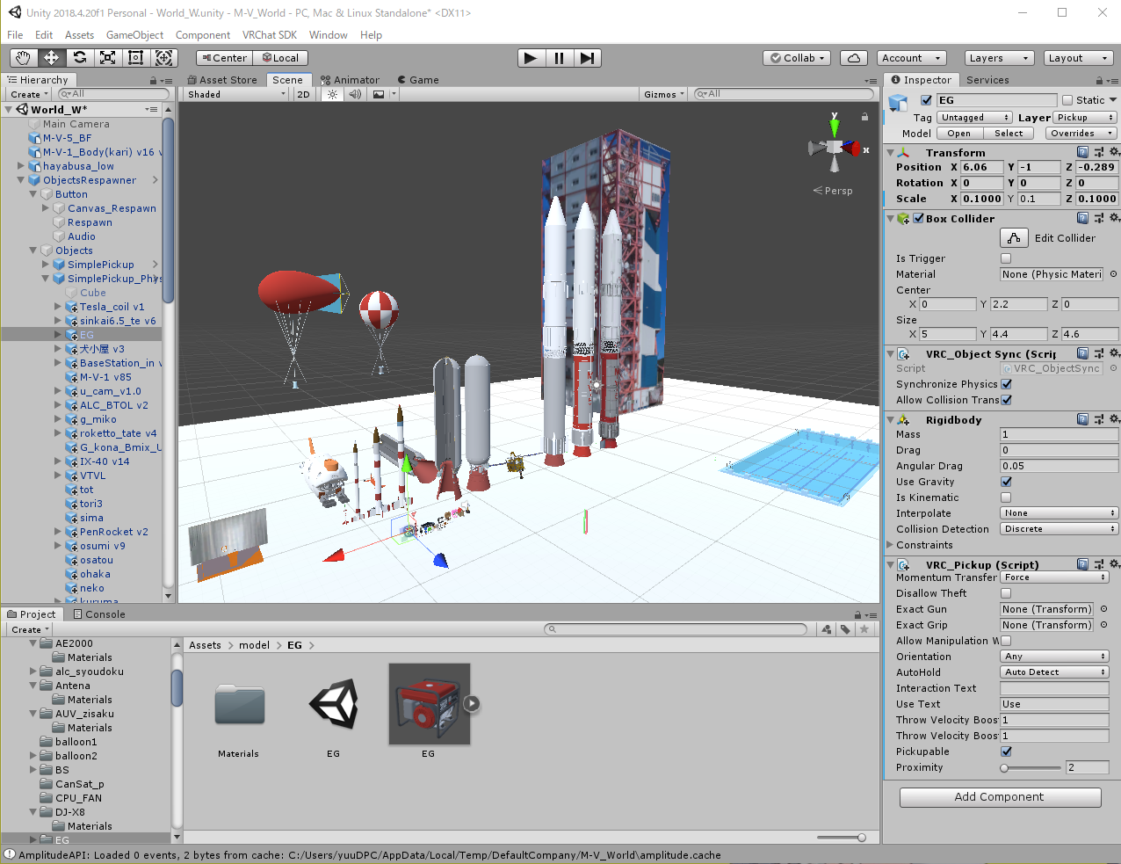Open the Rigidbody component gear menu
The width and height of the screenshot is (1121, 864).
1114,419
